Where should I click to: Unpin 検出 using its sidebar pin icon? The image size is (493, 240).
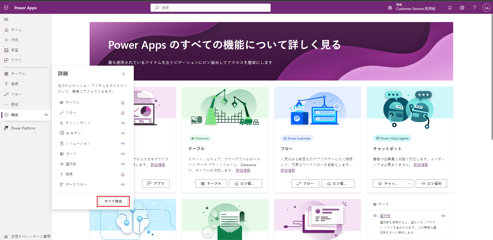pos(46,115)
